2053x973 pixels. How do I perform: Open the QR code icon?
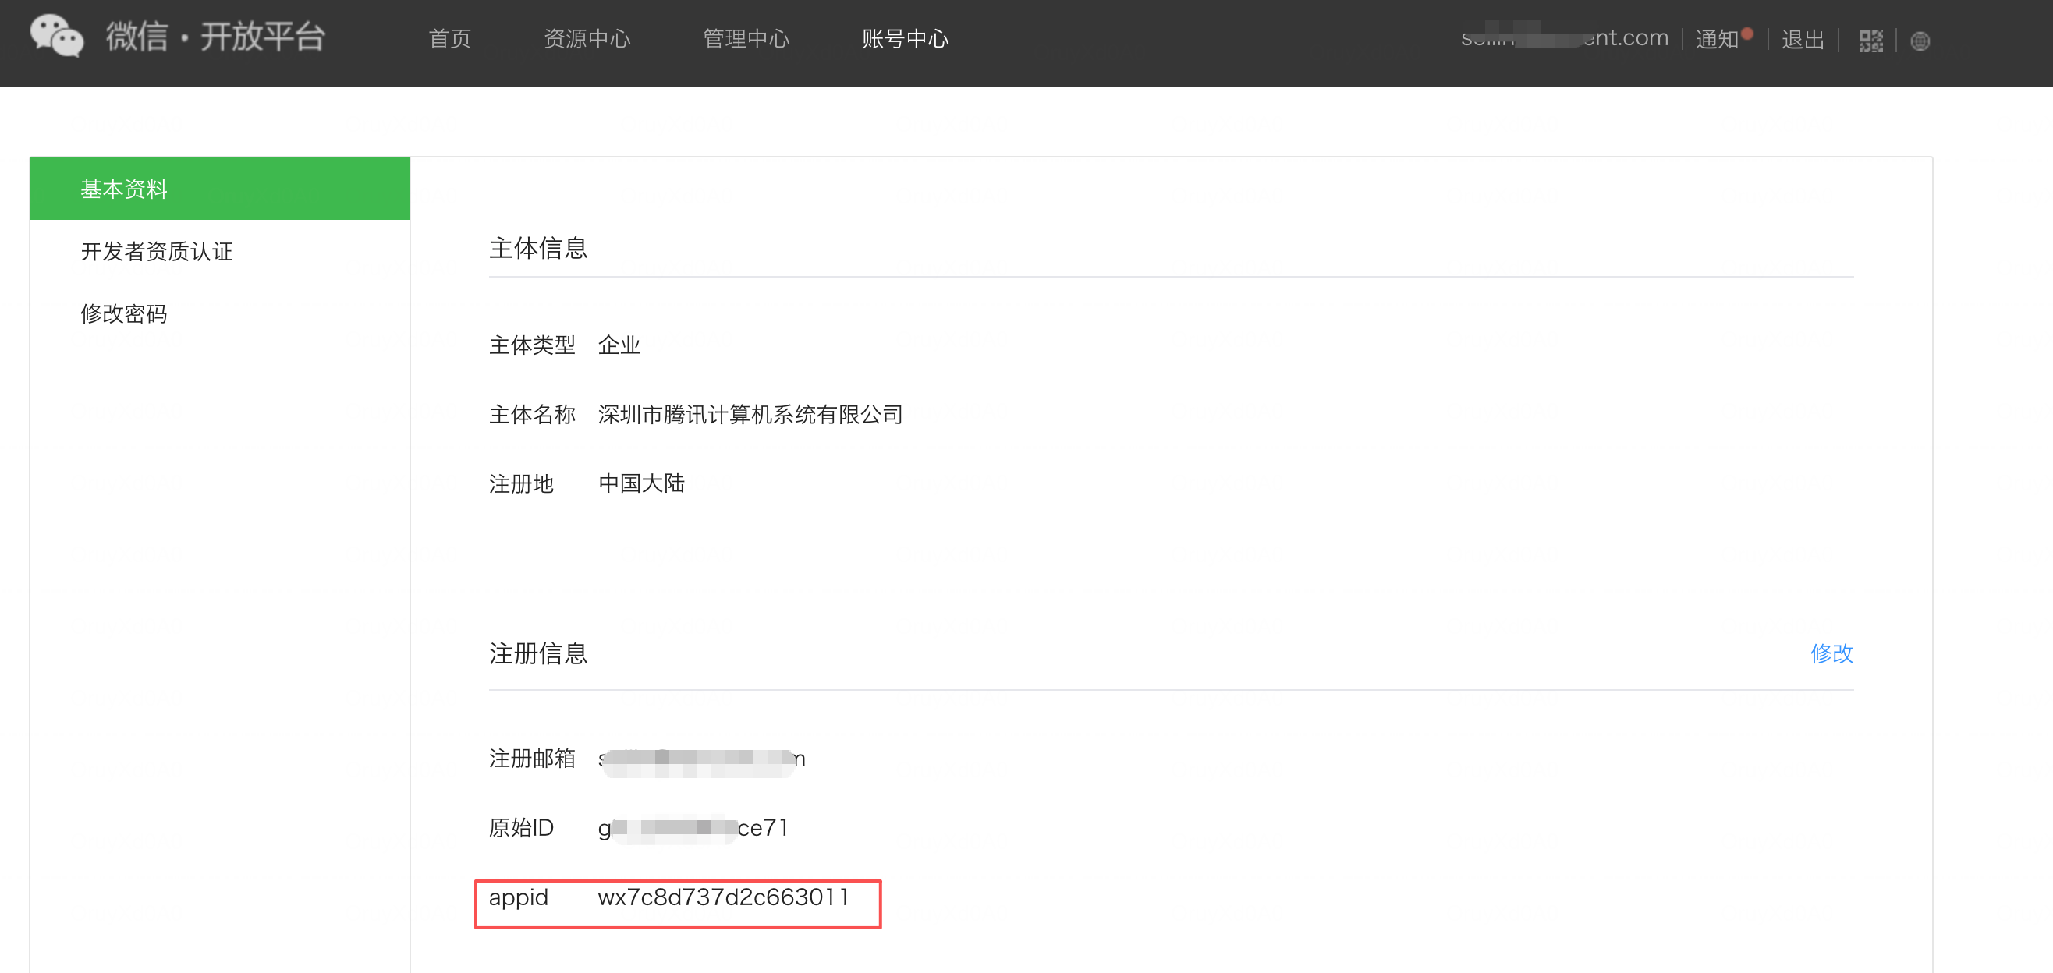1870,41
